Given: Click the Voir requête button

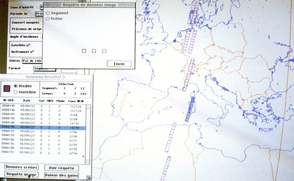Looking at the screenshot, I should pos(61,168).
